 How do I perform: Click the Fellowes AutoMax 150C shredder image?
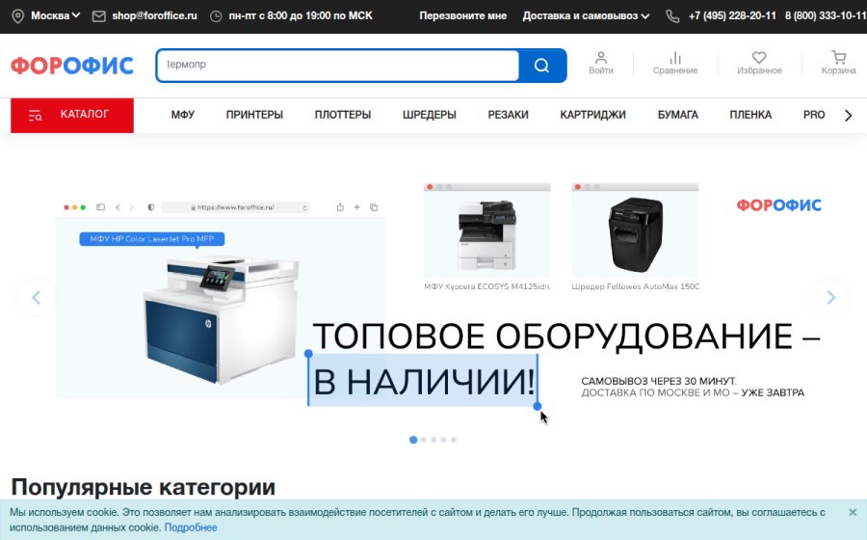[635, 234]
